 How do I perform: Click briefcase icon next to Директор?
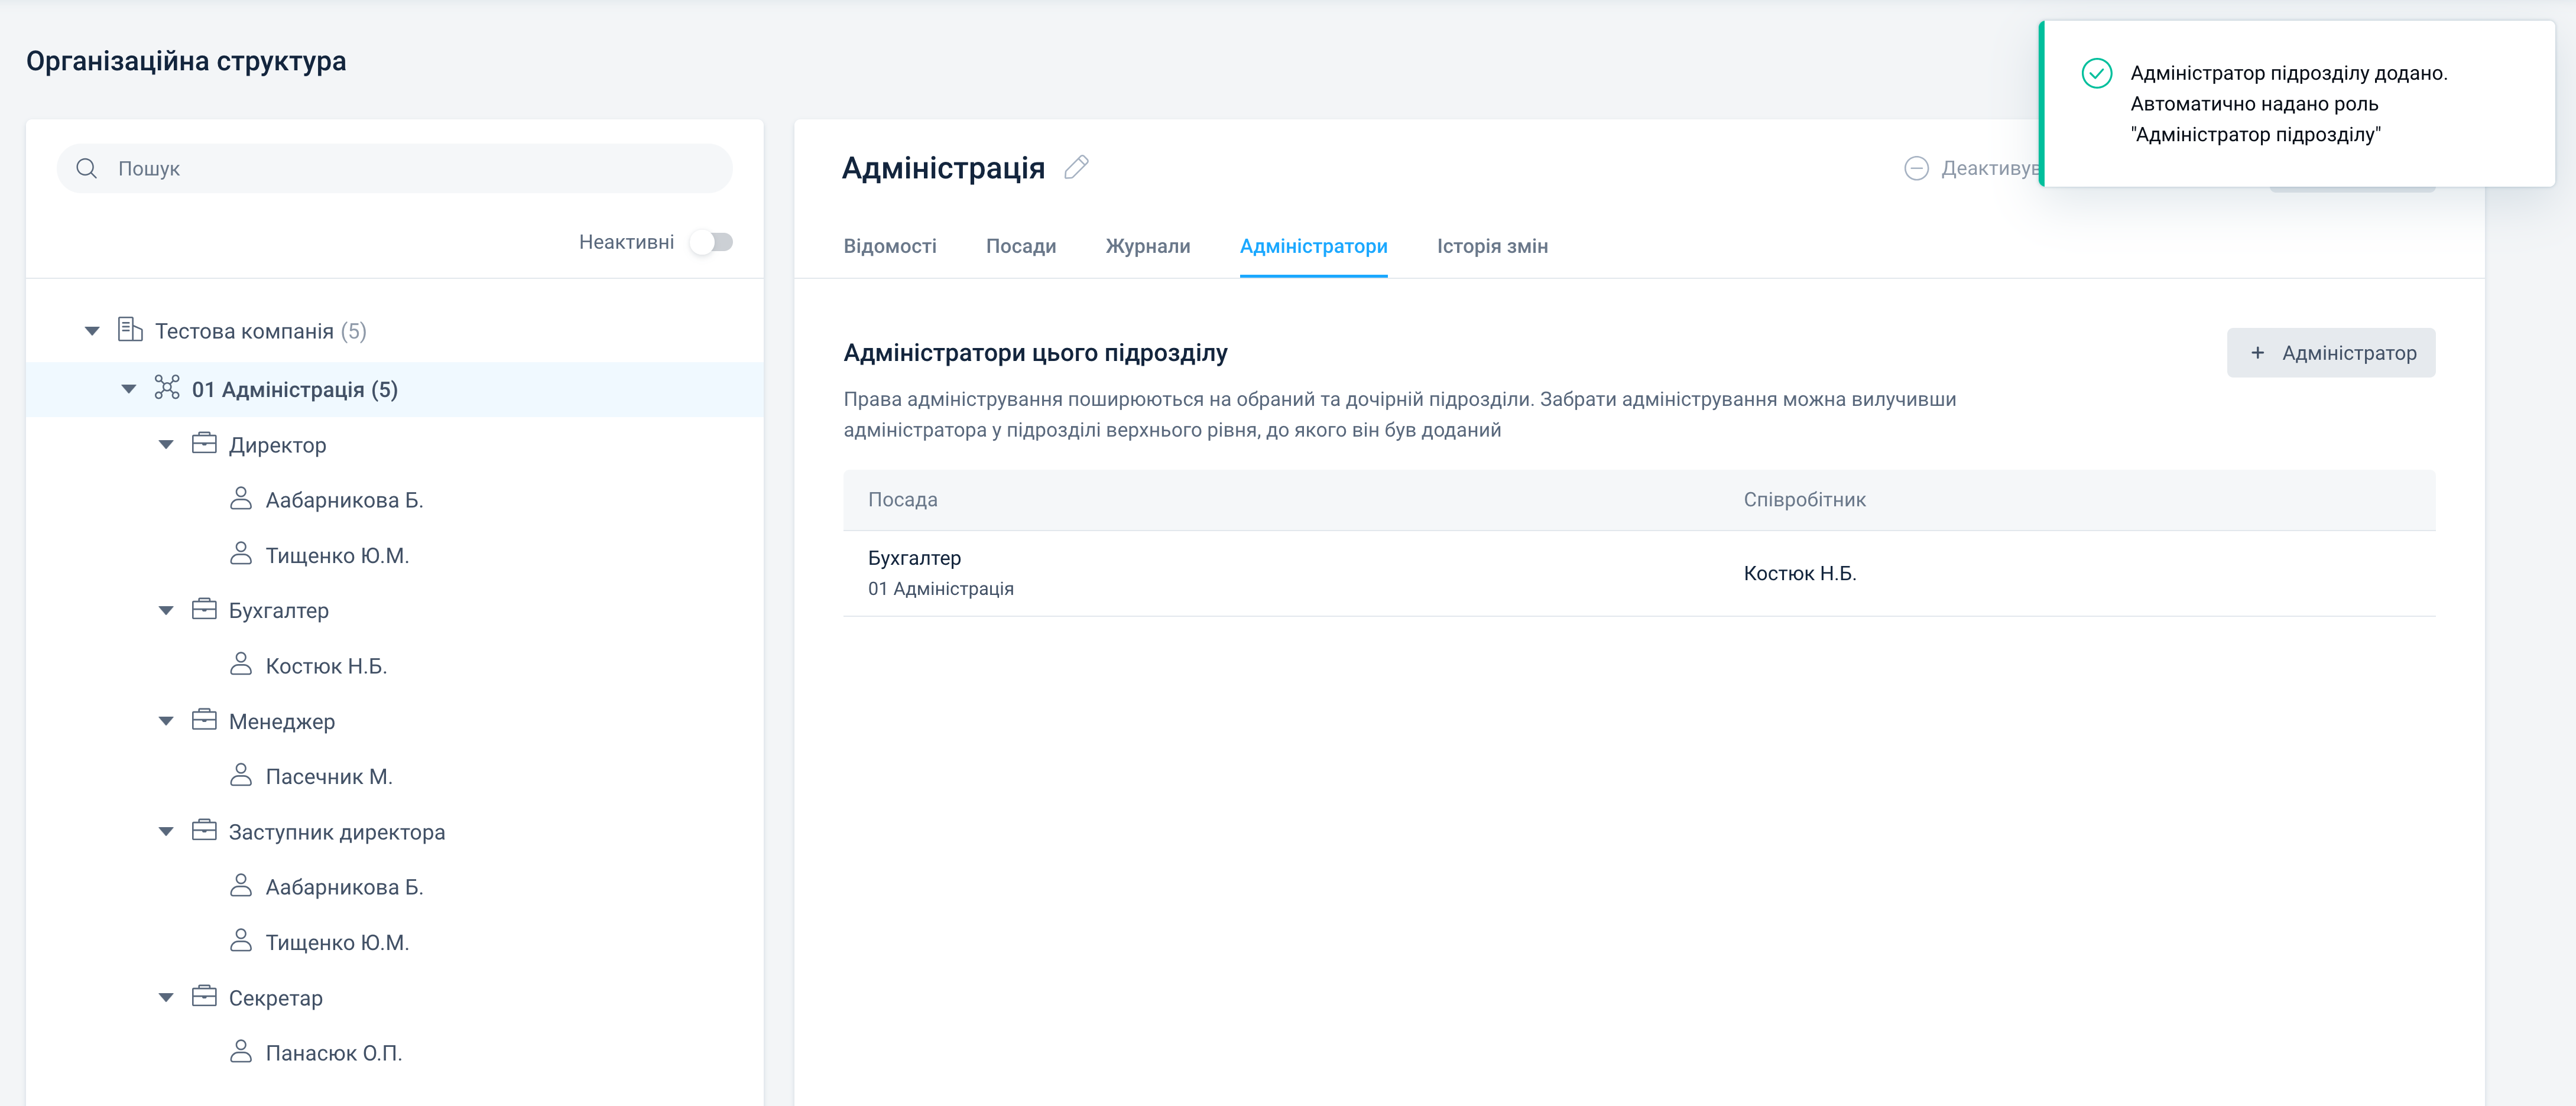tap(204, 444)
